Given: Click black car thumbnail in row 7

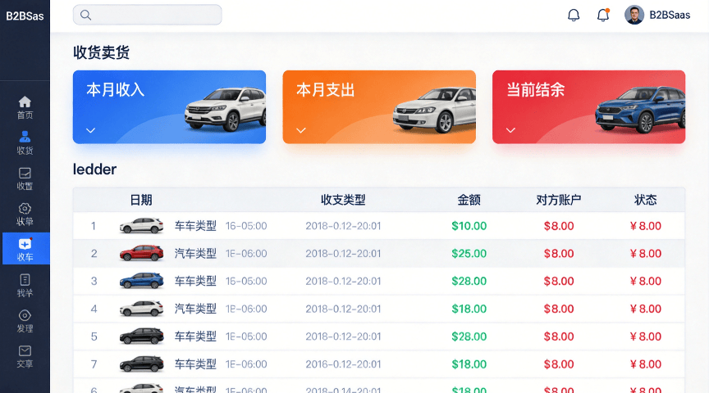Looking at the screenshot, I should coord(141,364).
